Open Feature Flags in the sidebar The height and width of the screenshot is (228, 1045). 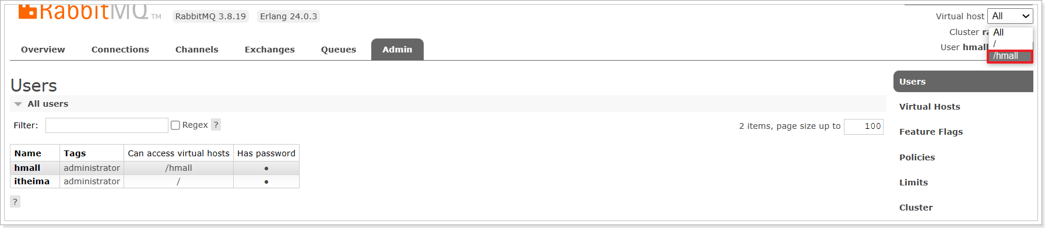tap(931, 132)
